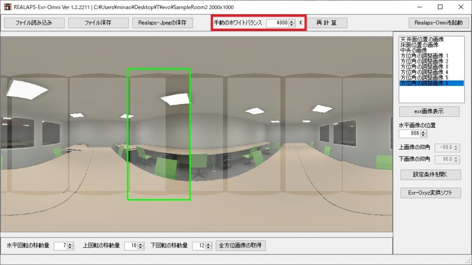The image size is (472, 265).
Task: Click the green selection rectangle on the panorama
Action: tap(159, 134)
